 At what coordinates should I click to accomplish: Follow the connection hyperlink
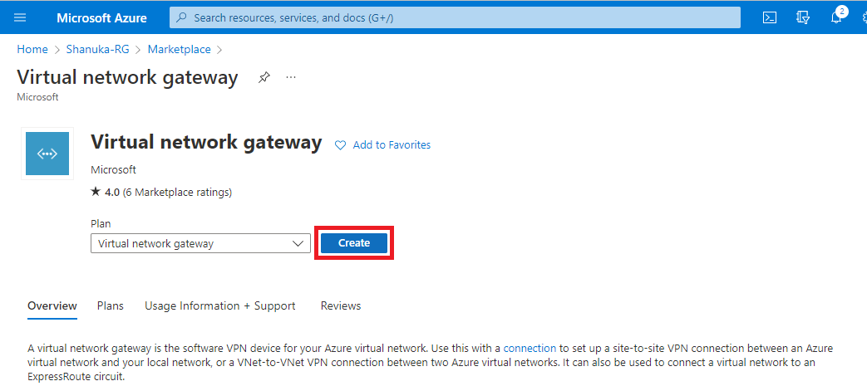tap(530, 349)
